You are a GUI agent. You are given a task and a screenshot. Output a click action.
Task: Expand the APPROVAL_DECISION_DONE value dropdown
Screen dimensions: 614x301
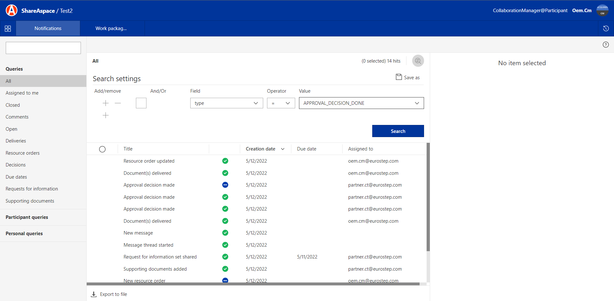click(361, 103)
